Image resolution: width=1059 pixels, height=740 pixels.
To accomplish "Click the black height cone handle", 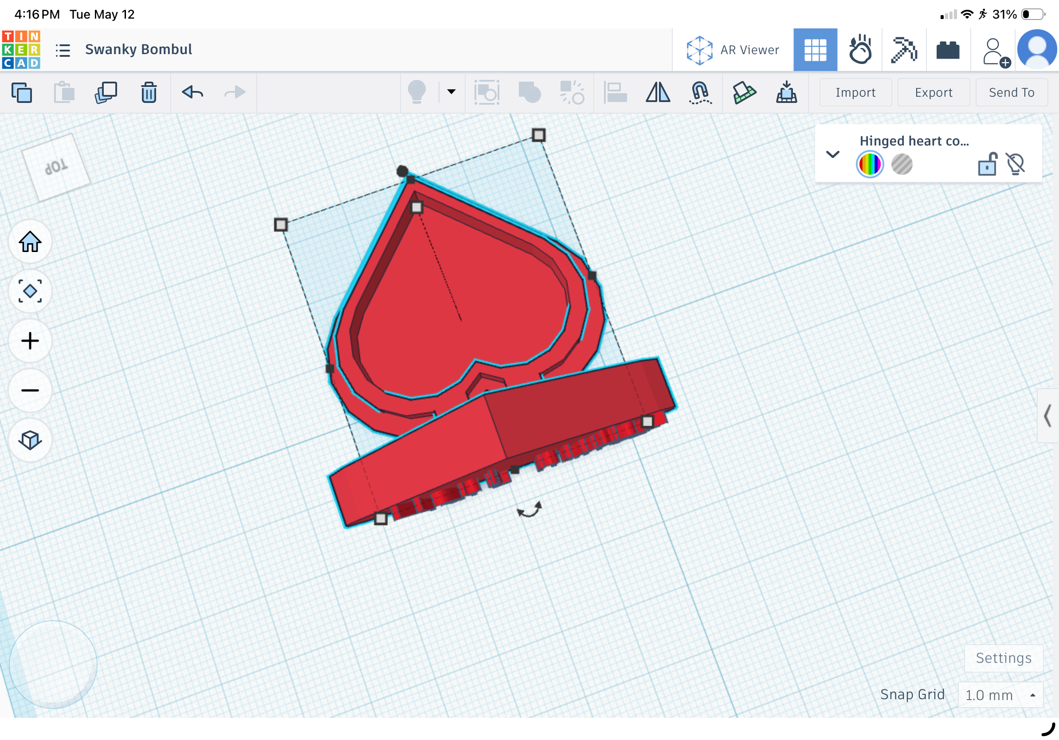I will tap(402, 172).
